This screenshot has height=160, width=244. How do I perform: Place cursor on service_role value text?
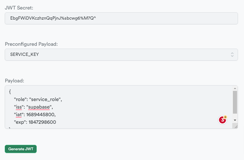[x=45, y=99]
